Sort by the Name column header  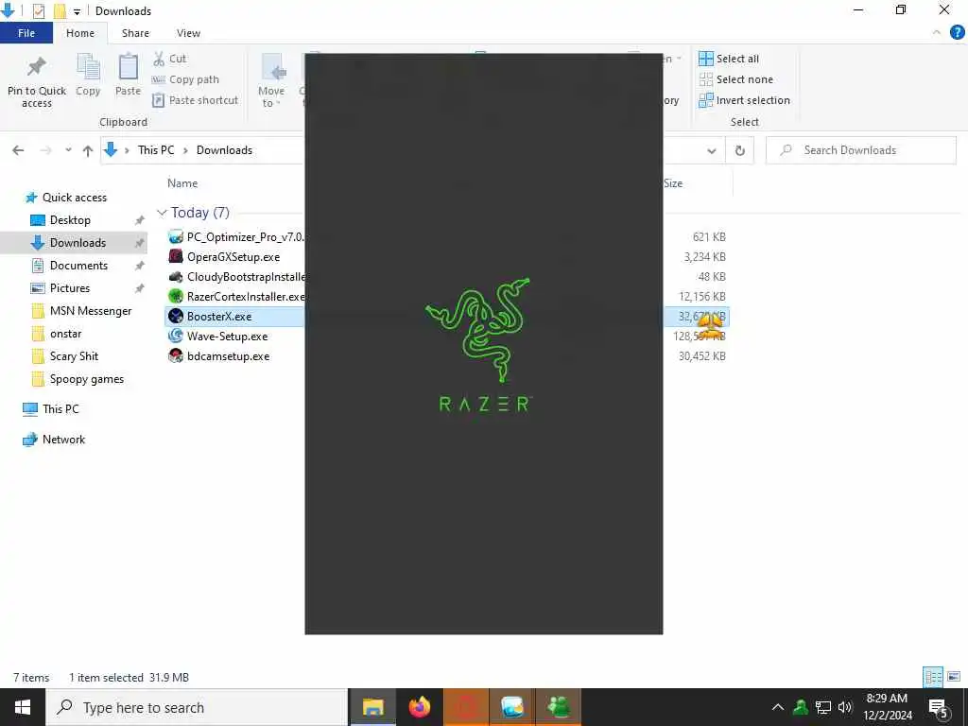click(182, 183)
